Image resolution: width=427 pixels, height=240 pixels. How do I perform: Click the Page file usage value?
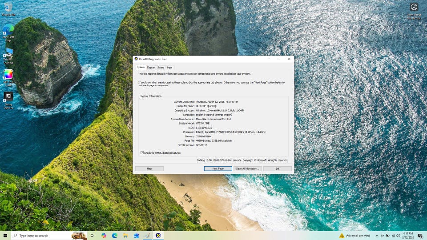[214, 141]
